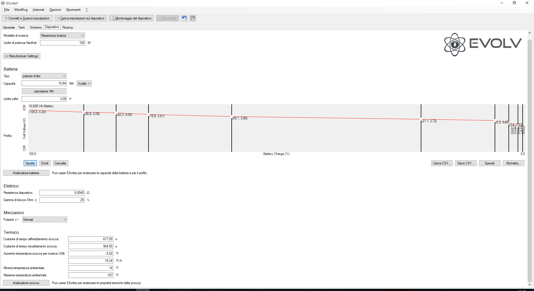Click the Analizzatore batteria button
The image size is (534, 291).
pyautogui.click(x=26, y=173)
